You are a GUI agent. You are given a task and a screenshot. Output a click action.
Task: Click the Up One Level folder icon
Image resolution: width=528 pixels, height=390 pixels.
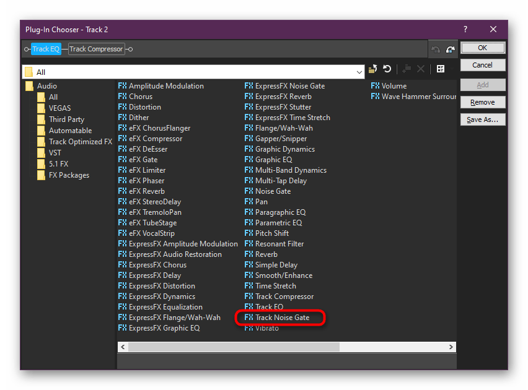tap(373, 69)
